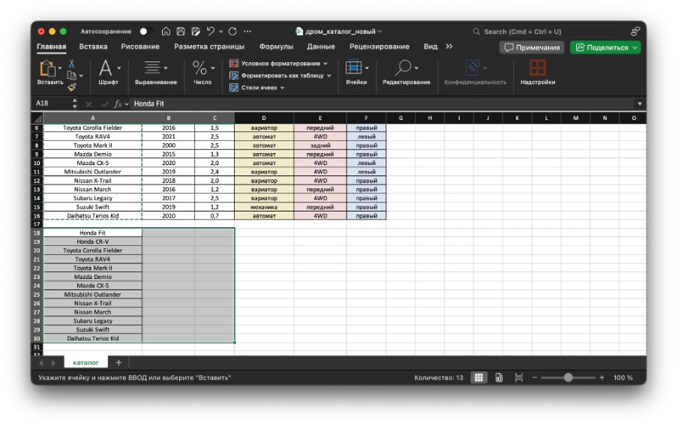Click the save-as edit icon
Screen dimensions: 678x426
coord(196,31)
